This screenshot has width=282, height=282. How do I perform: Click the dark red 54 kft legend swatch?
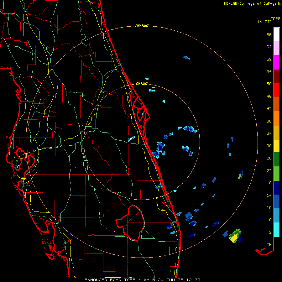(x=277, y=76)
